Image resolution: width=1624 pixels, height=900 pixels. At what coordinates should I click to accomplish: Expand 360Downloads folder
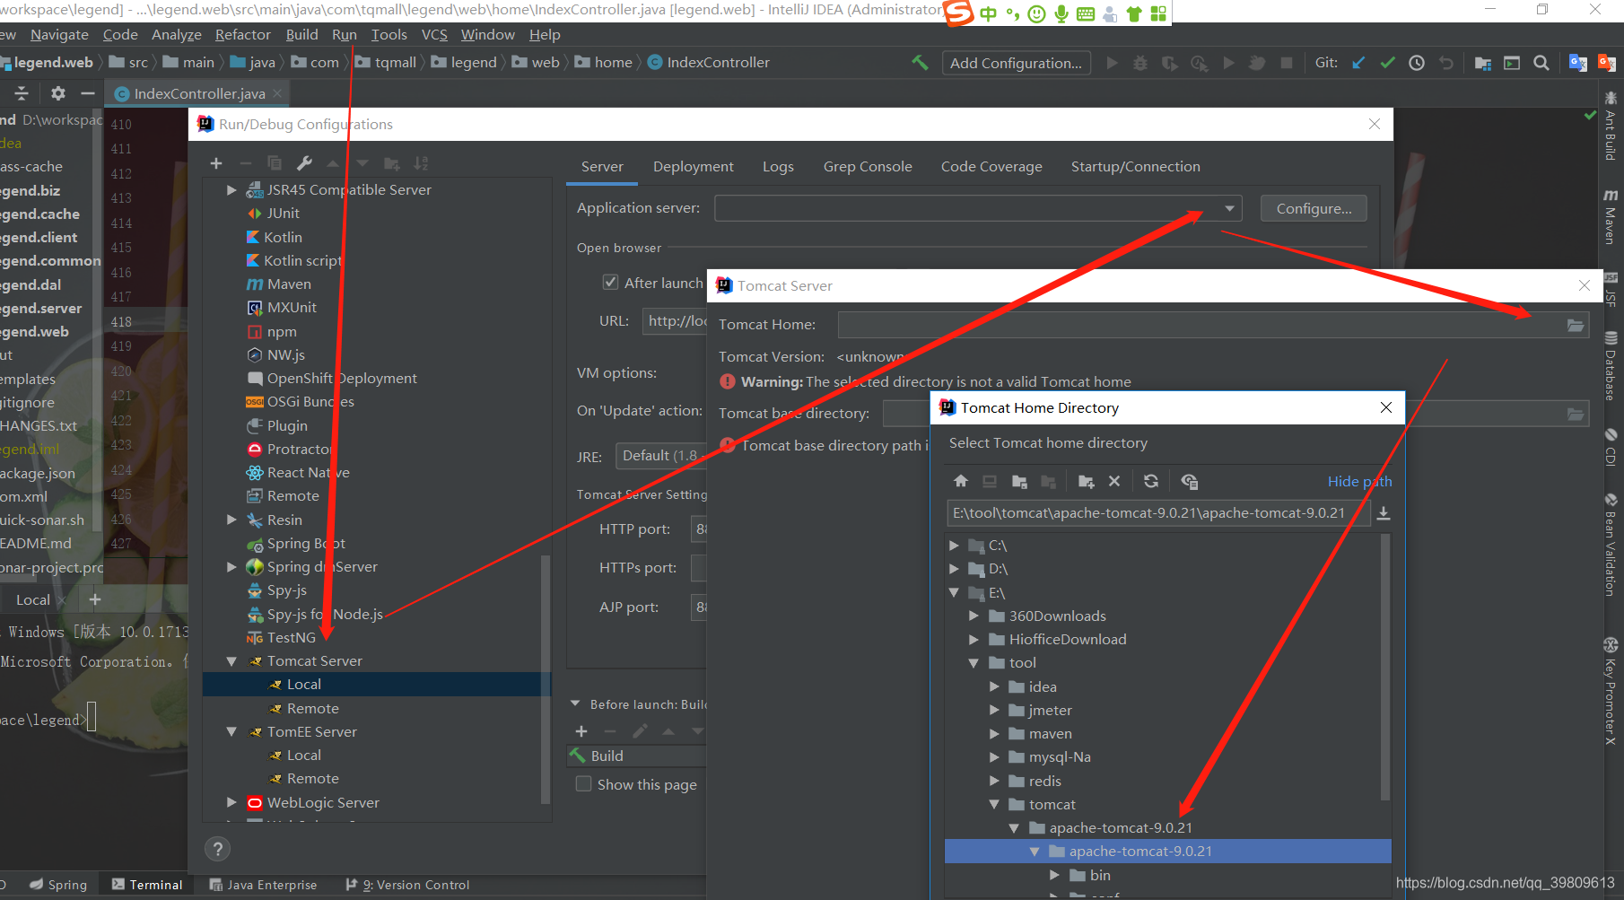click(974, 616)
